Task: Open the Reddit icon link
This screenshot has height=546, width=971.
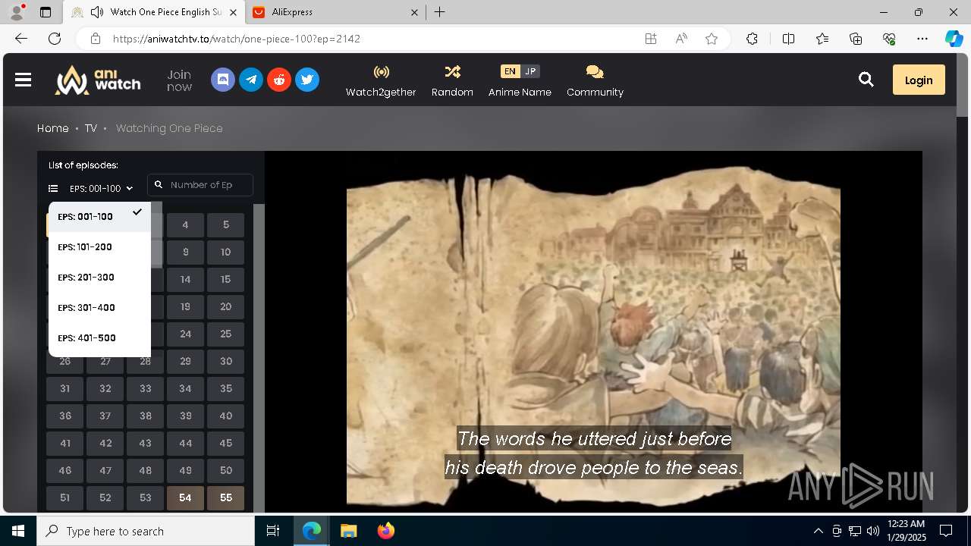Action: pos(279,80)
